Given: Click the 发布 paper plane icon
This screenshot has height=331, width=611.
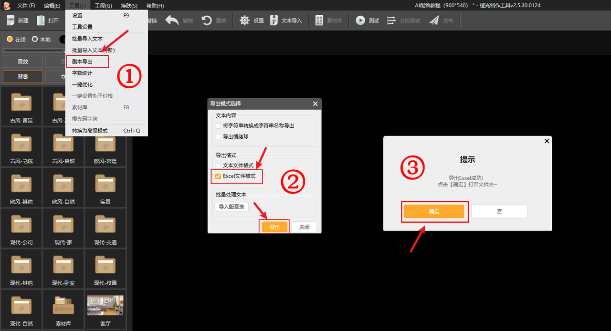Looking at the screenshot, I should point(434,21).
